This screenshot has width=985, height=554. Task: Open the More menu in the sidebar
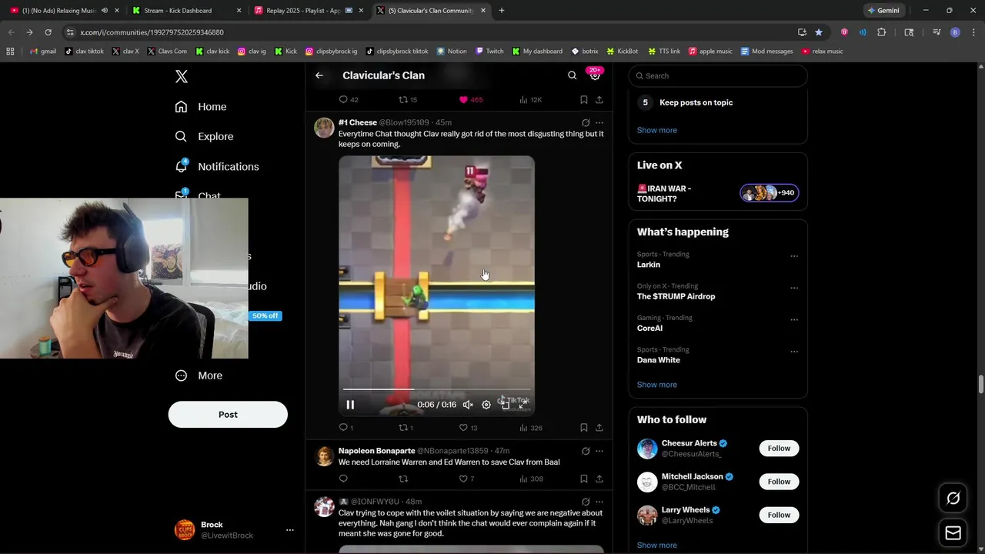[199, 375]
